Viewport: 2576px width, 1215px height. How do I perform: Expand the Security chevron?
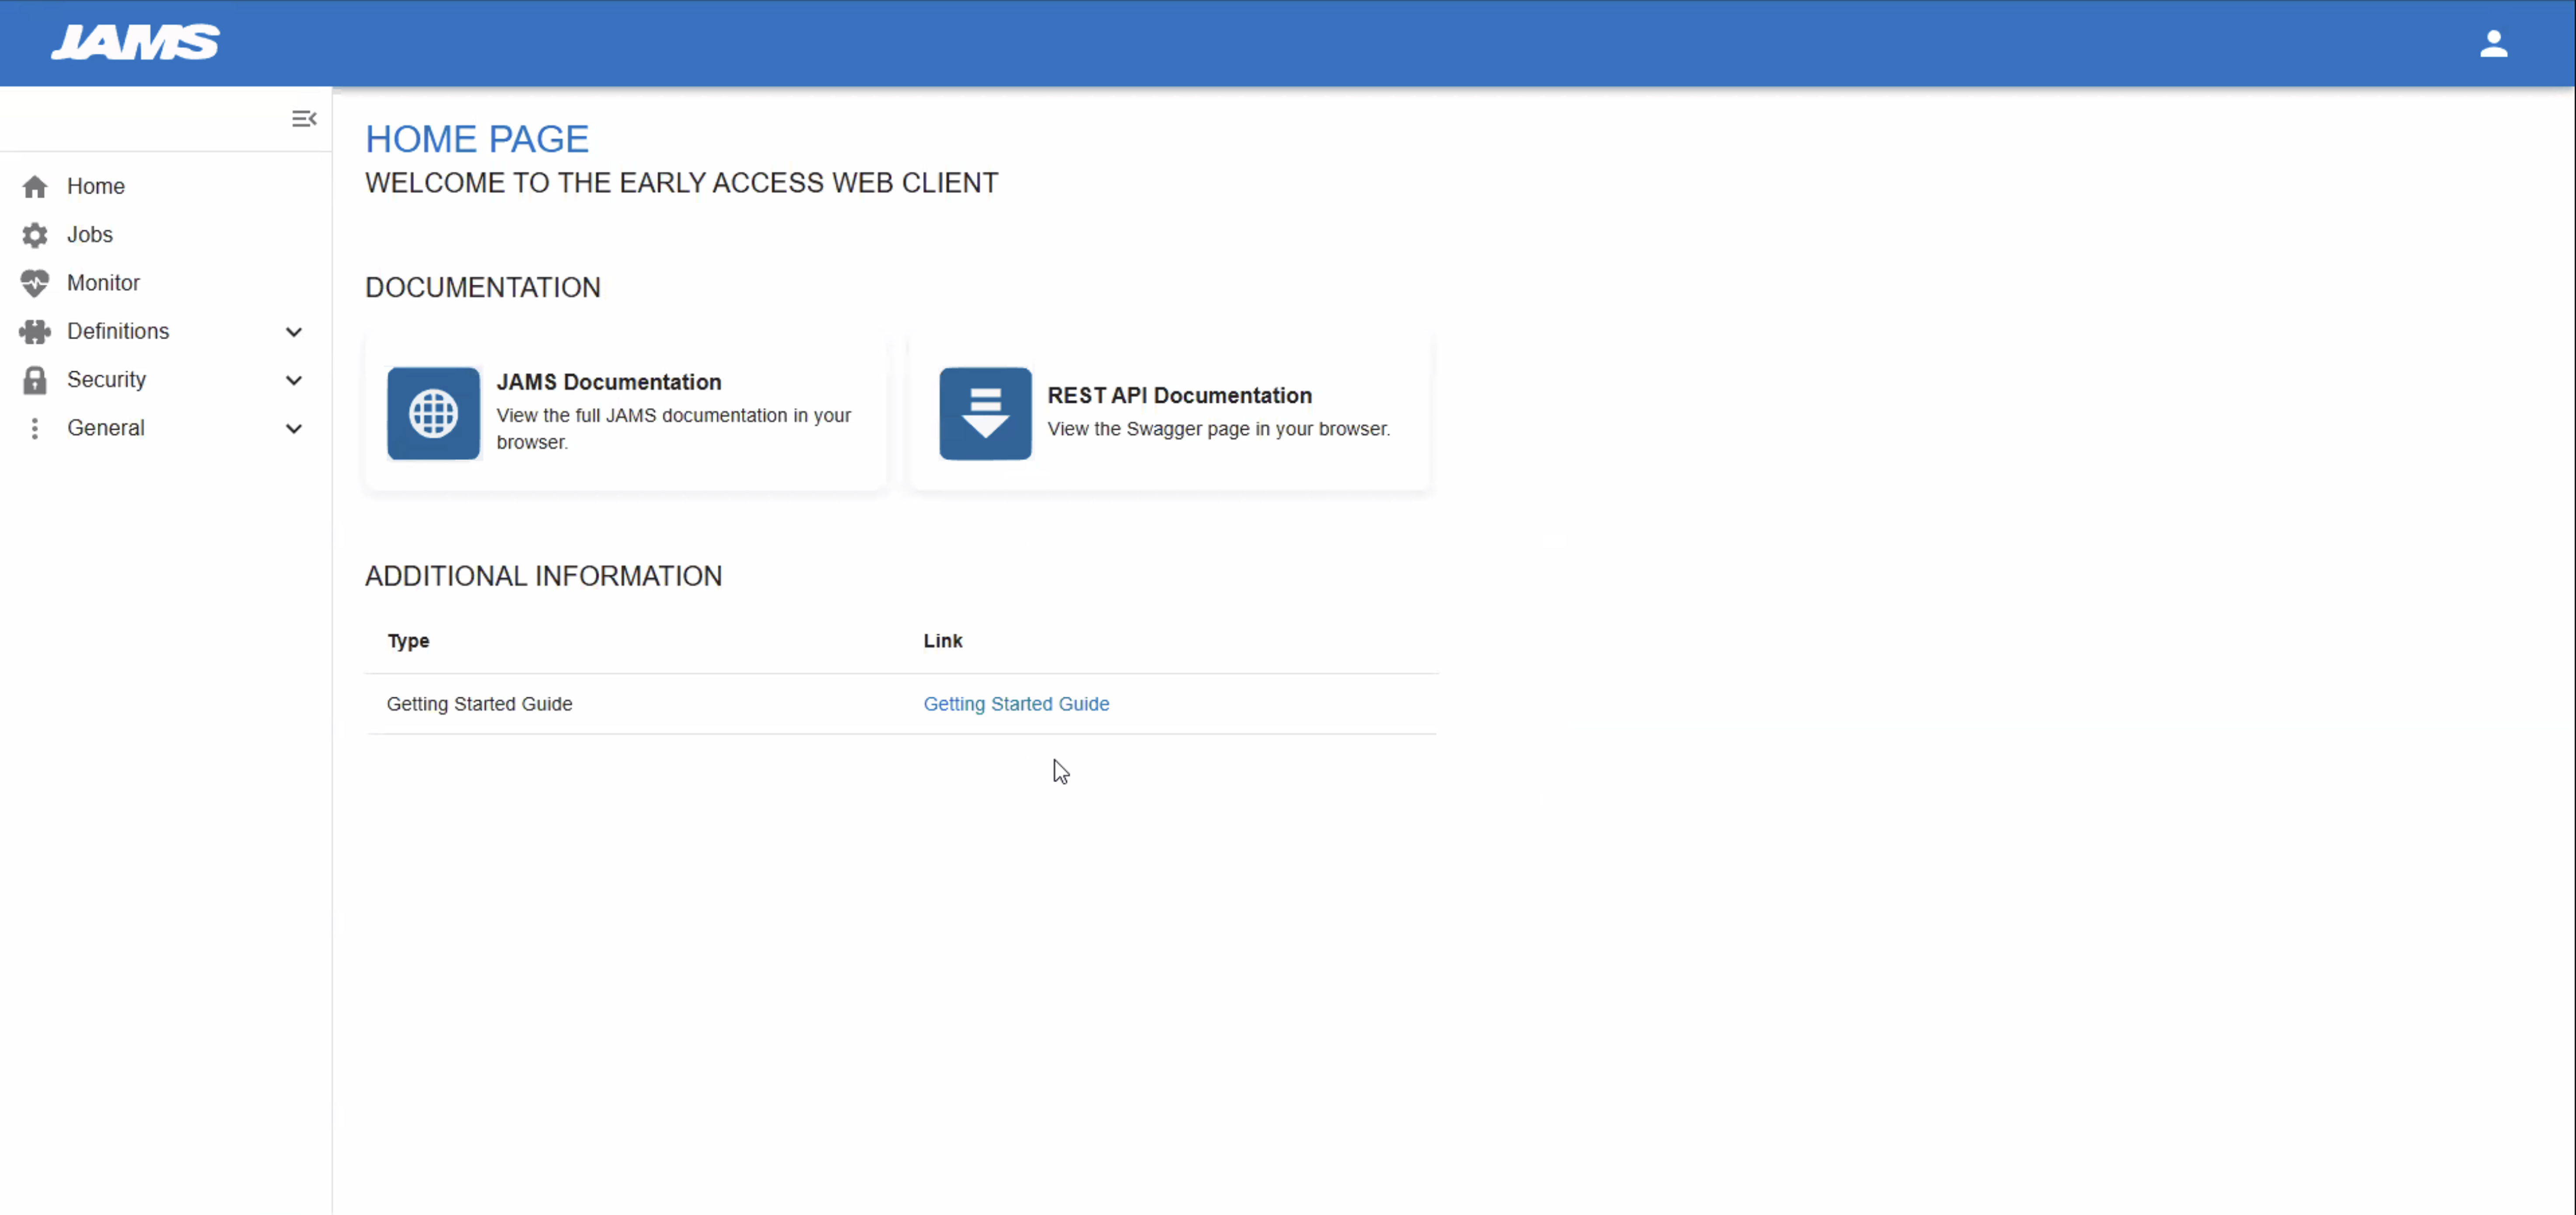[x=294, y=380]
